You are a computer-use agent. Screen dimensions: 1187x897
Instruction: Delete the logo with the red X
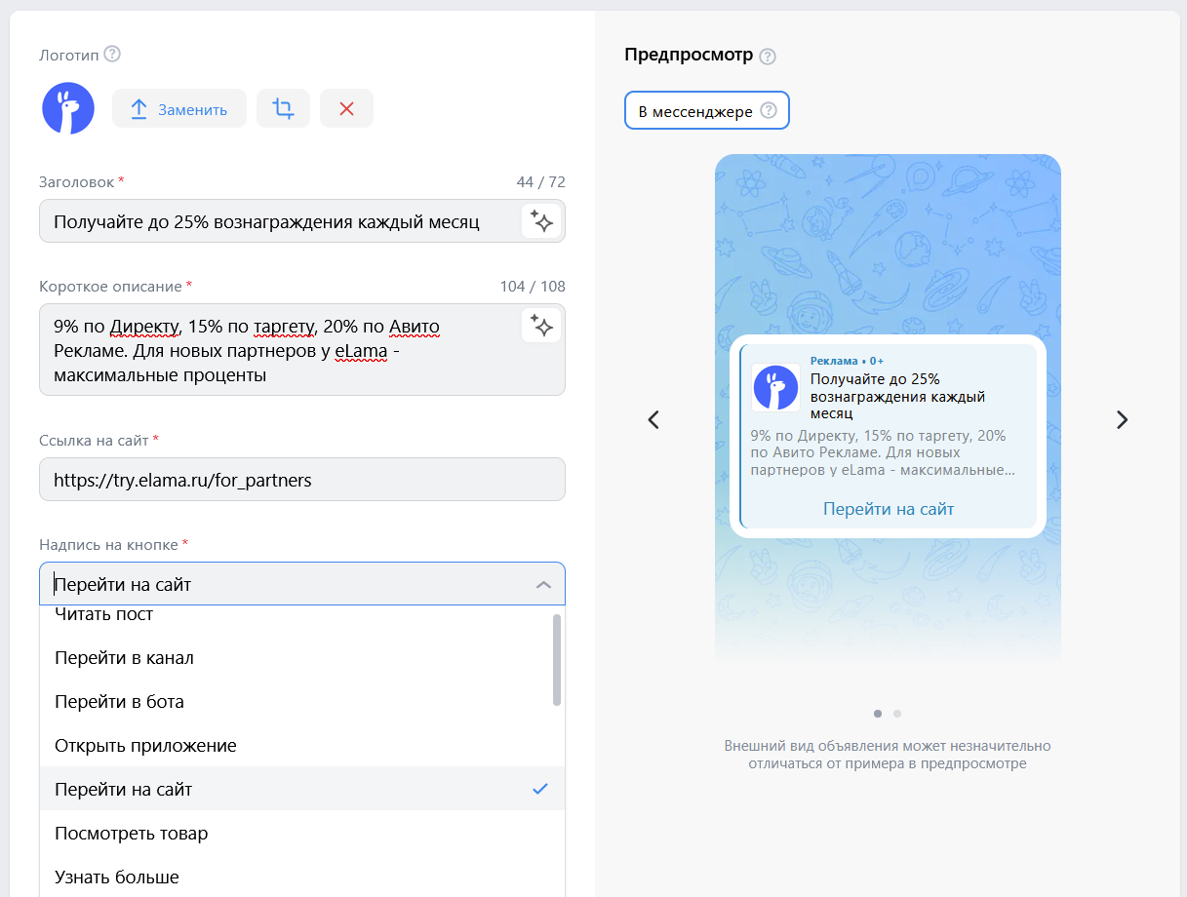[346, 109]
